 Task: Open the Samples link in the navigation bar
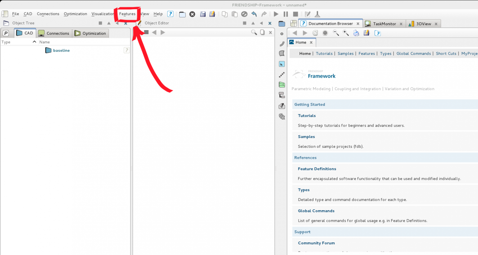click(x=346, y=53)
